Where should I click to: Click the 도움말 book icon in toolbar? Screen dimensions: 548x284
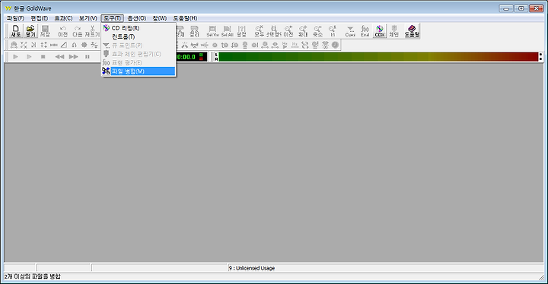tap(412, 30)
